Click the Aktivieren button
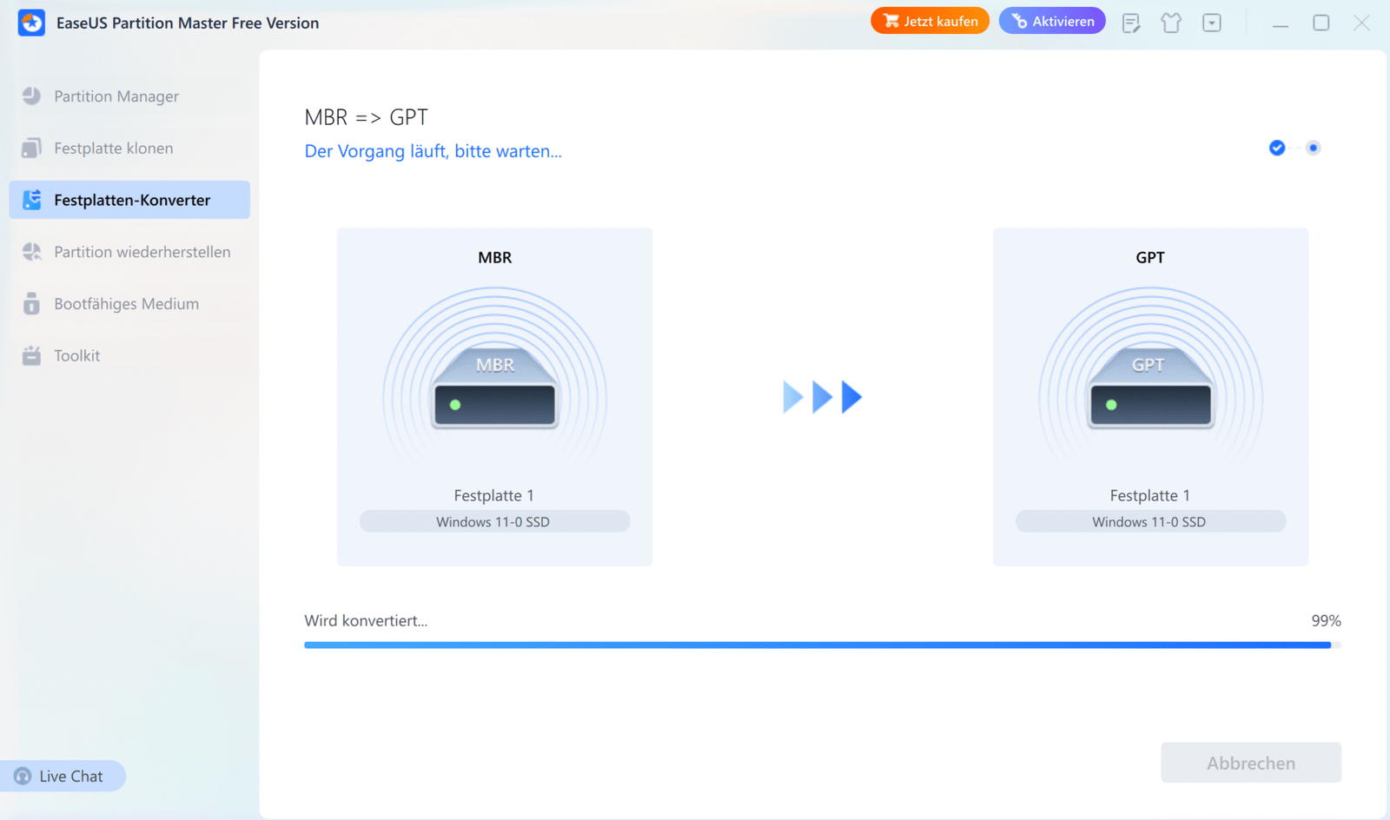1390x820 pixels. [x=1052, y=20]
